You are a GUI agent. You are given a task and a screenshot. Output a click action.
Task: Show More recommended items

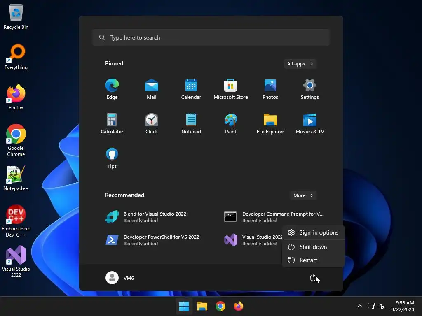[x=303, y=195]
